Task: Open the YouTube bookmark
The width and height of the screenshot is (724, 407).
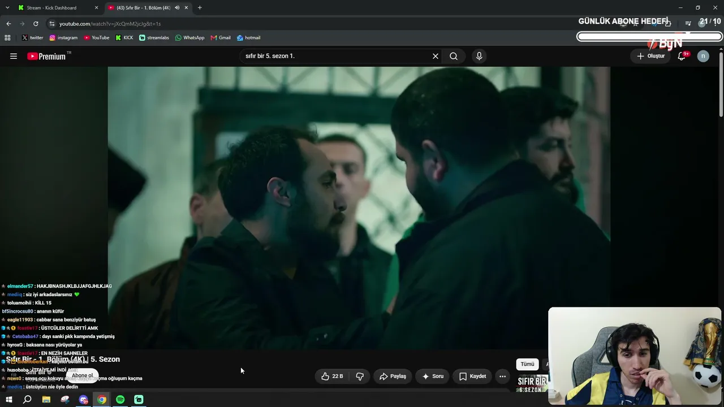Action: point(97,38)
